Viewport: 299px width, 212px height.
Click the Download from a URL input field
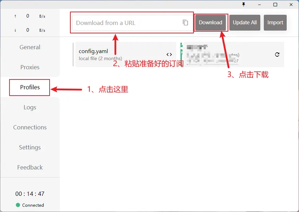pyautogui.click(x=127, y=22)
